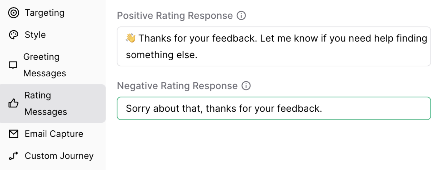Open Greeting Messages in the sidebar
The width and height of the screenshot is (439, 170).
coord(44,65)
